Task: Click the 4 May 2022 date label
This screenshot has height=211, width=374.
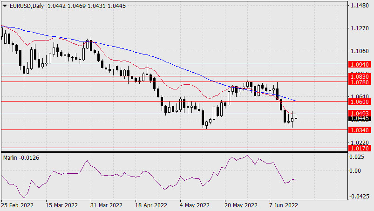Action: click(195, 205)
